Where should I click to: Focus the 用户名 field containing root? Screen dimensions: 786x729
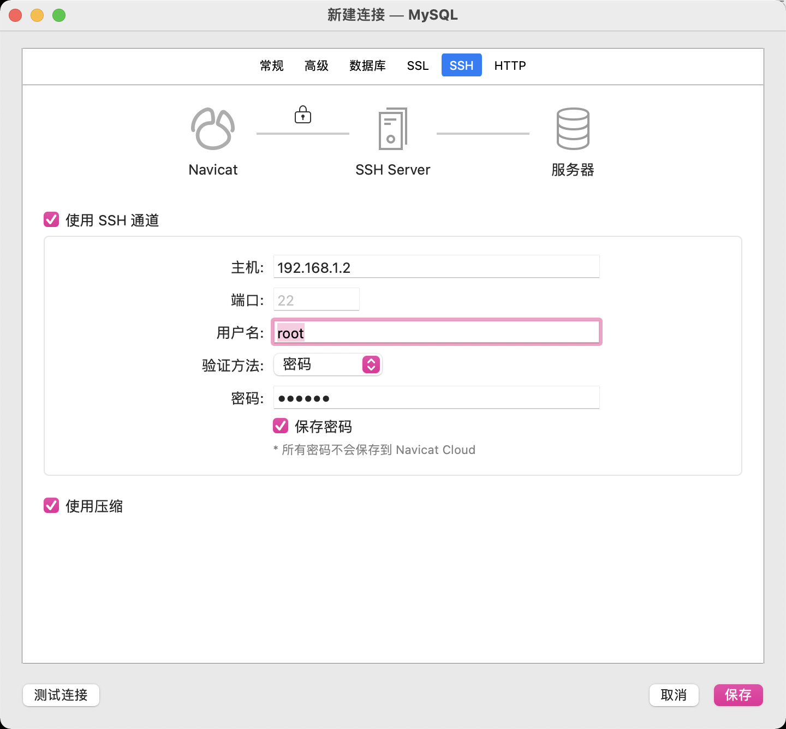click(437, 332)
